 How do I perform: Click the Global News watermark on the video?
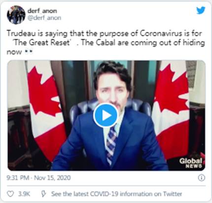click(x=191, y=163)
